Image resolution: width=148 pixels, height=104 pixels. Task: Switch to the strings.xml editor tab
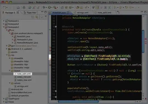[x=83, y=13]
